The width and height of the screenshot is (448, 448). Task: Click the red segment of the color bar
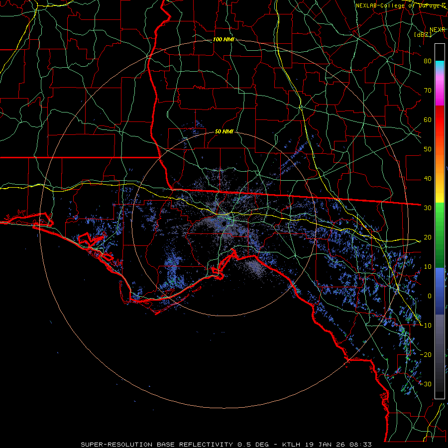click(x=440, y=120)
